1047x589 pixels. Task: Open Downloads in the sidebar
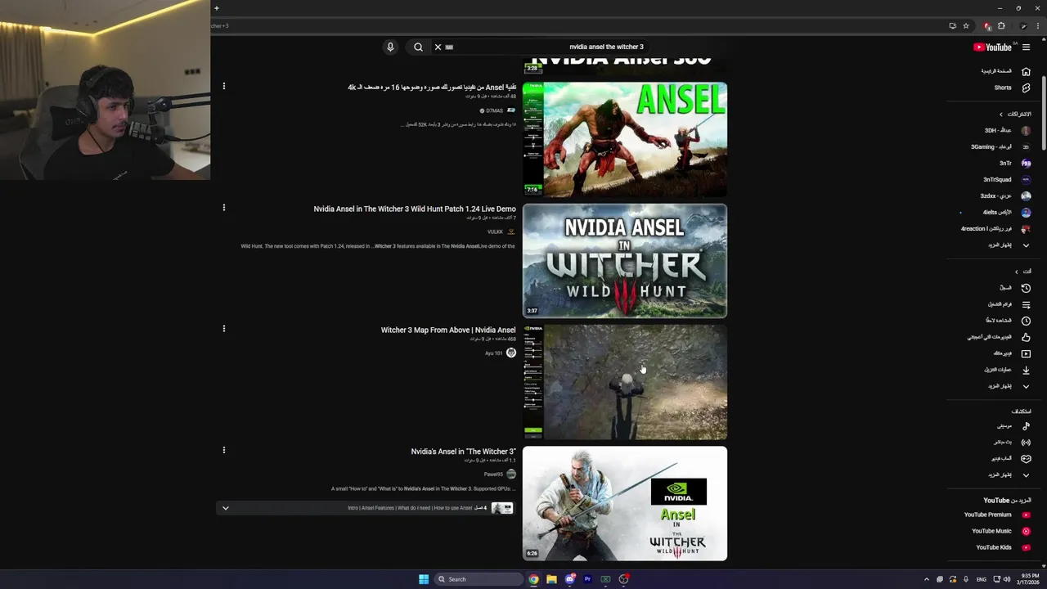click(1007, 370)
